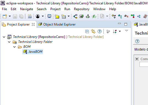Open the Project menu
The image size is (148, 105).
(x=55, y=9)
